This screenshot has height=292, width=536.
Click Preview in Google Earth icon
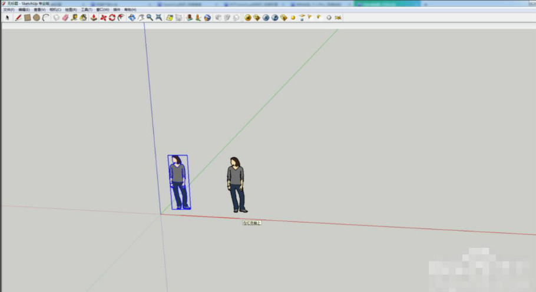(207, 18)
